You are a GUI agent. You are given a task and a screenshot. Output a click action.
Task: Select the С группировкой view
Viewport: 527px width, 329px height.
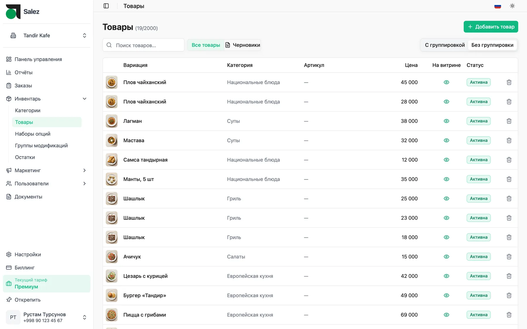445,45
